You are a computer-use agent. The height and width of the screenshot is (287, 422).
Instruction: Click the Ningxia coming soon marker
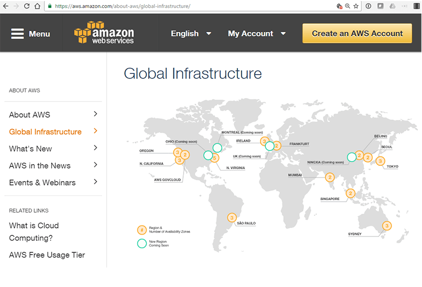point(351,157)
